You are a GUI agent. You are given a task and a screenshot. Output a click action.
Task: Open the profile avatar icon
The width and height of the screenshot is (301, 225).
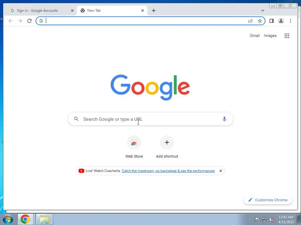pyautogui.click(x=281, y=21)
